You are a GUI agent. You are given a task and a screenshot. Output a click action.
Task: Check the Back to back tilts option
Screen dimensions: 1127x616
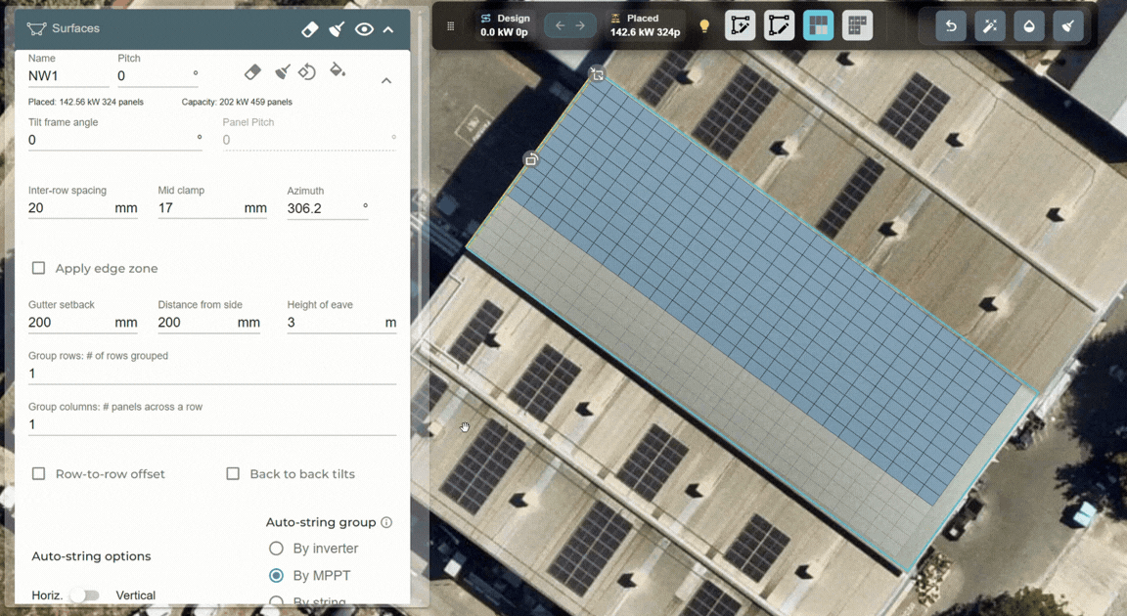click(233, 474)
